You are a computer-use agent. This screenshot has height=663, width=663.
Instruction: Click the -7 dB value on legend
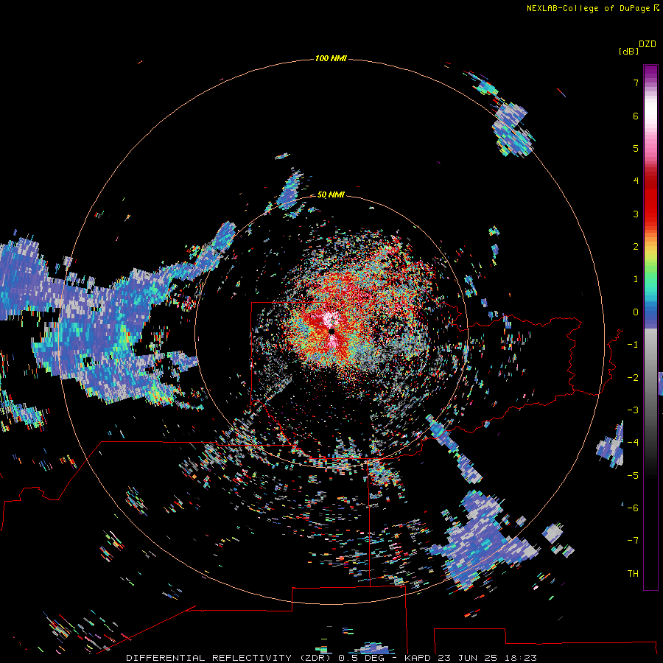pos(633,541)
